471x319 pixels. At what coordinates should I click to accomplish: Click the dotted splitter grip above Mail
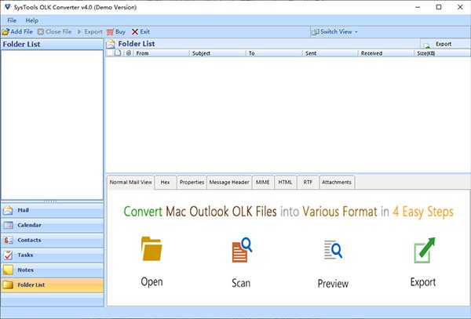point(50,201)
